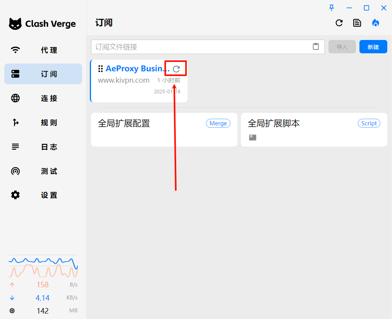Refresh the AeProxy Busin... subscription

click(176, 69)
